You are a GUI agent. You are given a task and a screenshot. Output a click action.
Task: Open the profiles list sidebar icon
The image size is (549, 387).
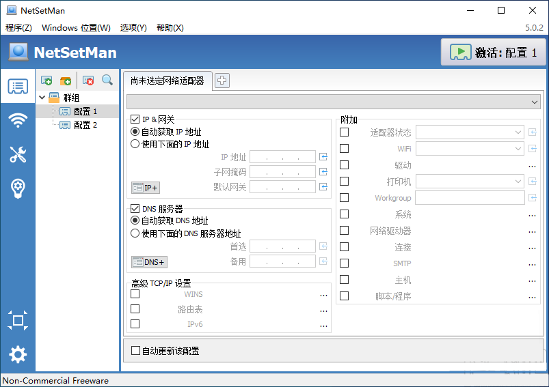[x=18, y=87]
